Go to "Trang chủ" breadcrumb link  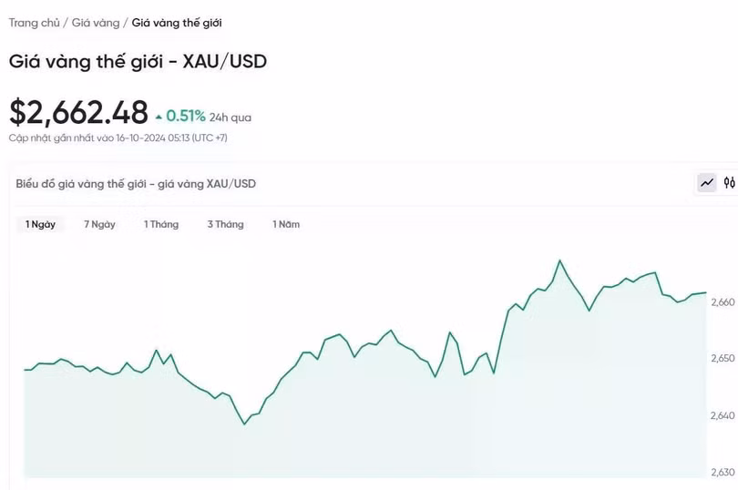pyautogui.click(x=34, y=22)
